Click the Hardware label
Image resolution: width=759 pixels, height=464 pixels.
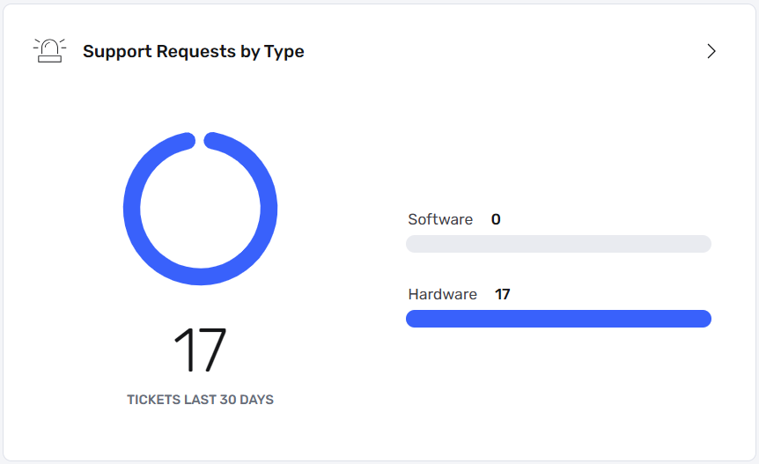point(442,294)
